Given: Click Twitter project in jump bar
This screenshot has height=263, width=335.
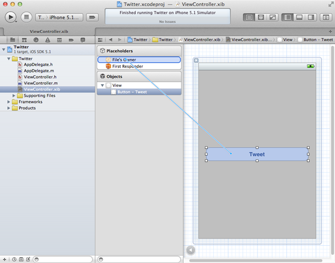Looking at the screenshot, I should tap(137, 40).
